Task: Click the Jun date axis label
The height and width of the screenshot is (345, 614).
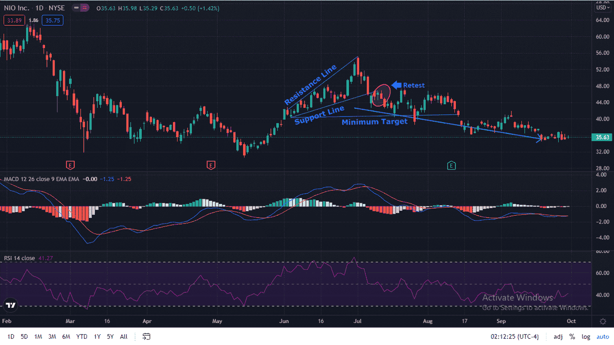Action: pyautogui.click(x=284, y=322)
